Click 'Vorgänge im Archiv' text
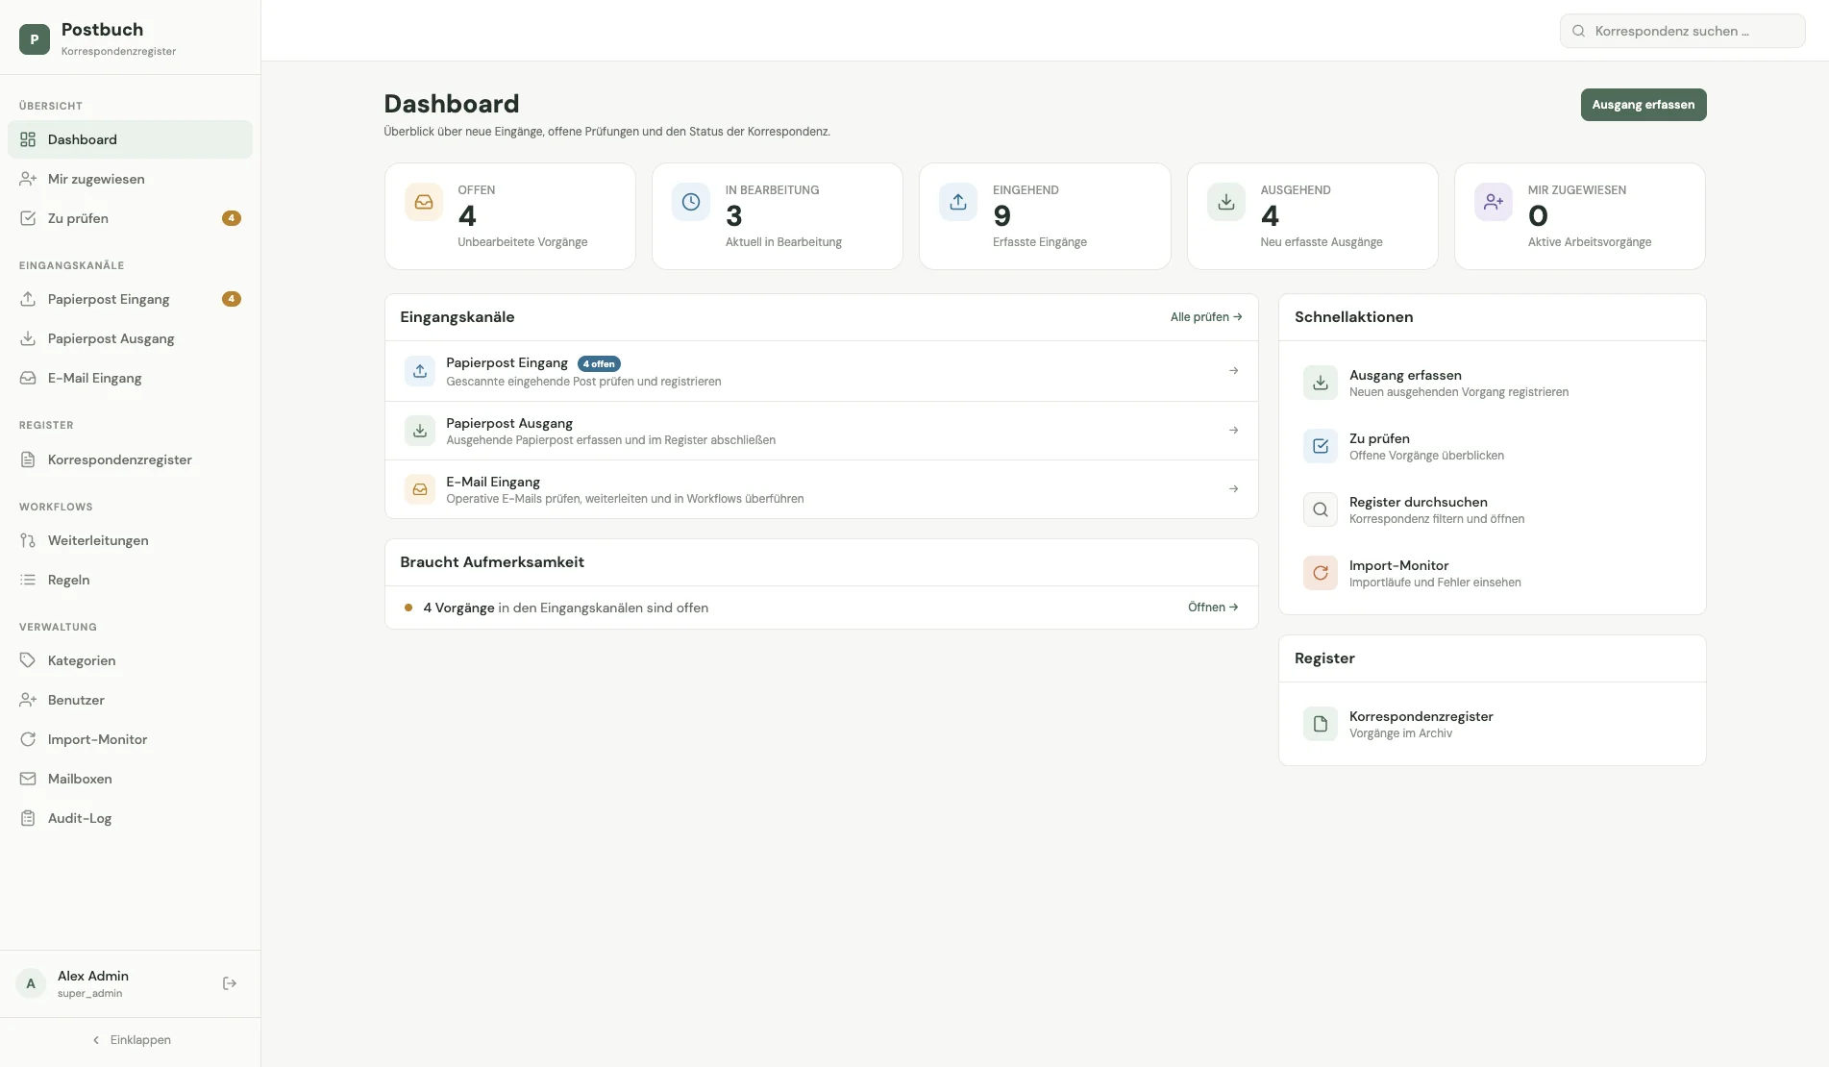The width and height of the screenshot is (1829, 1067). pos(1400,733)
